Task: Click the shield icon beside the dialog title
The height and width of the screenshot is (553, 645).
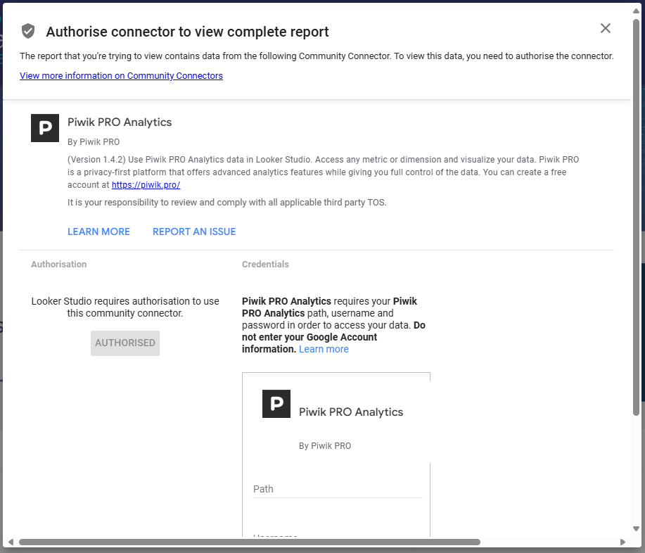Action: [28, 31]
